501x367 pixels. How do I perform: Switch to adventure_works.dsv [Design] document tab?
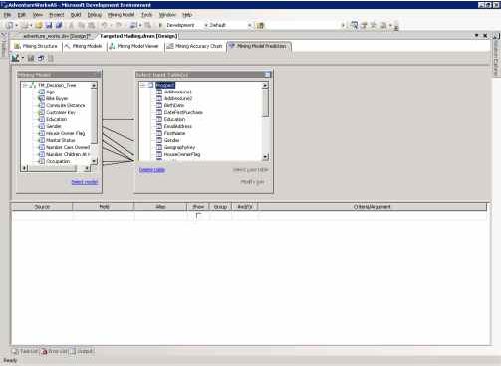click(x=57, y=36)
